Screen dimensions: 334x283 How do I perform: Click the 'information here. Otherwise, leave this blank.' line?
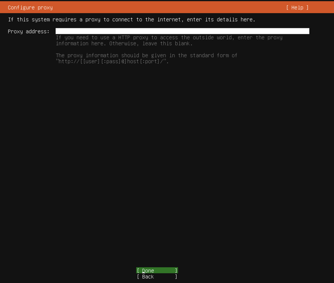coord(124,43)
